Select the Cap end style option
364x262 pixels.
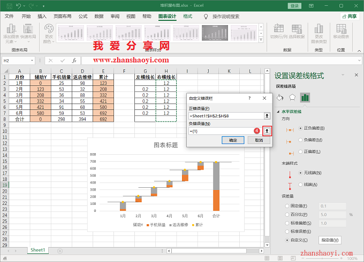tap(301, 185)
